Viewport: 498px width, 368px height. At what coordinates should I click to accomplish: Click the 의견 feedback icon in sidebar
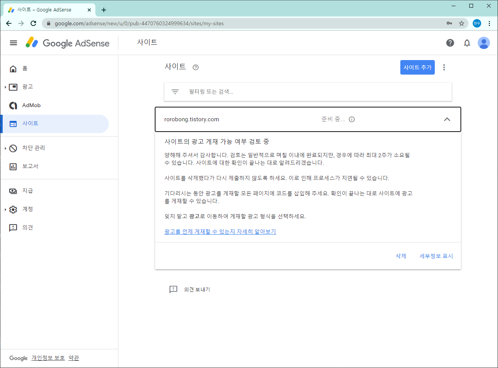13,228
